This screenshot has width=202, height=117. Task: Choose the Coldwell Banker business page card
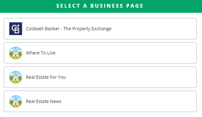point(100,29)
